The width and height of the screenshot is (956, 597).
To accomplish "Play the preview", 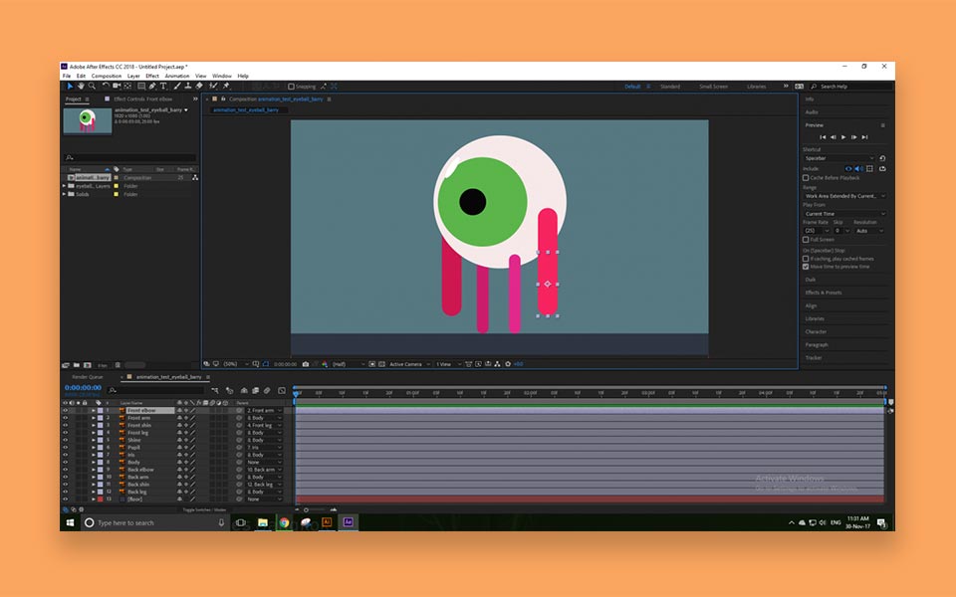I will [x=843, y=137].
